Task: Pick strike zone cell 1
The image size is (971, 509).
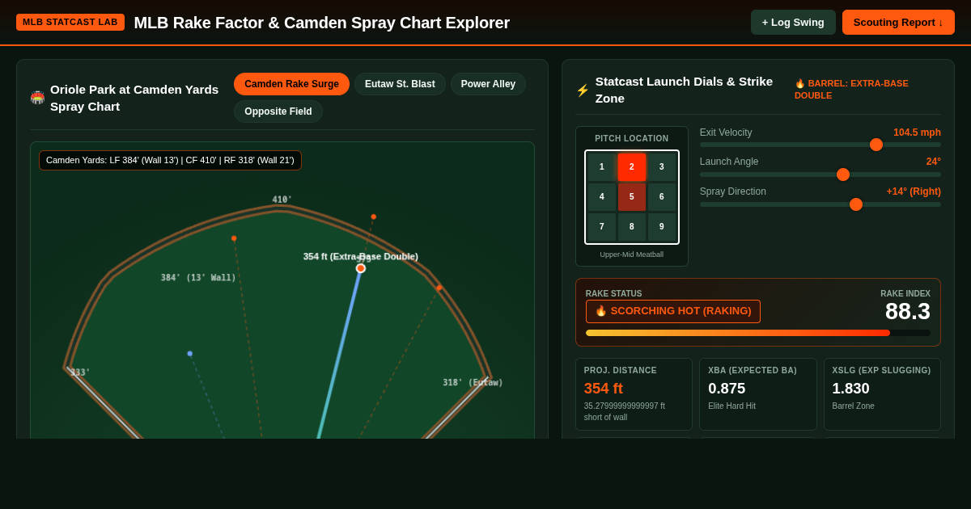Action: tap(602, 167)
